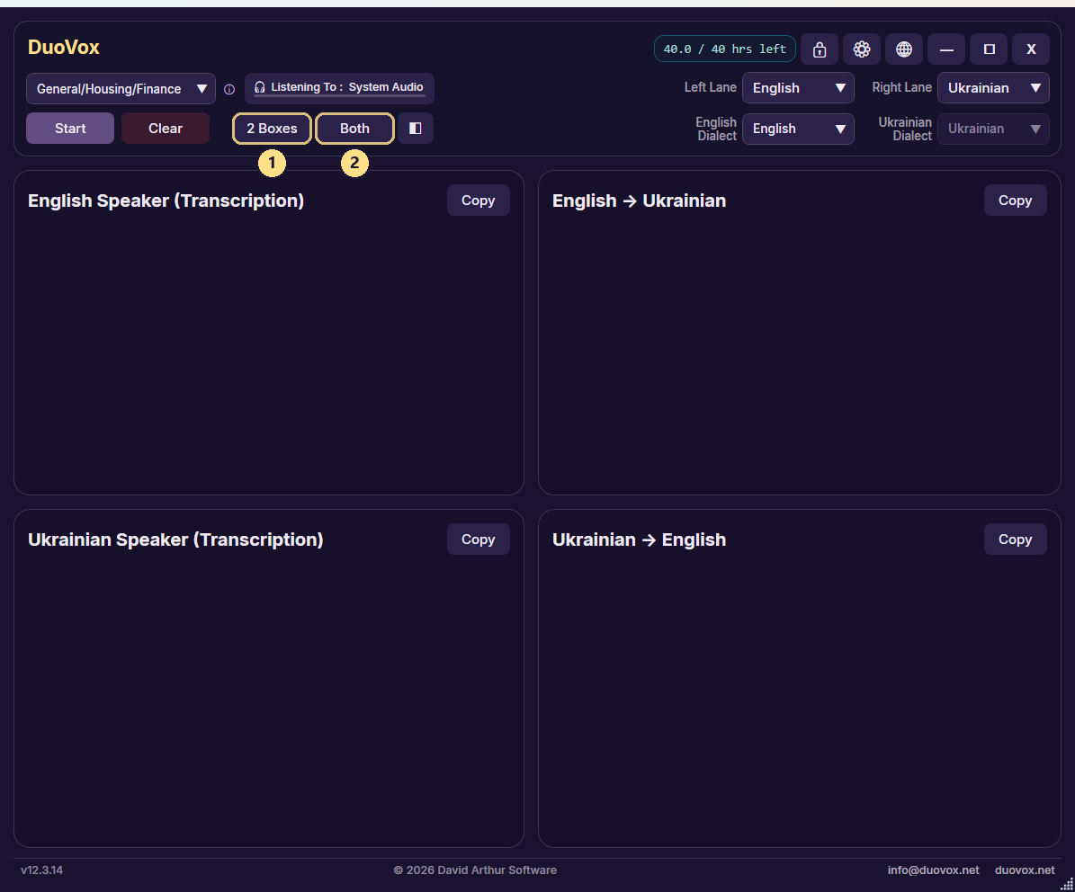The image size is (1075, 892).
Task: Click the Ukrainian Dialect label
Action: click(905, 129)
